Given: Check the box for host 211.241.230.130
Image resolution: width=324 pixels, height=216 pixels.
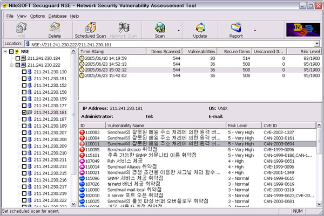Looking at the screenshot, I should pos(24,72).
